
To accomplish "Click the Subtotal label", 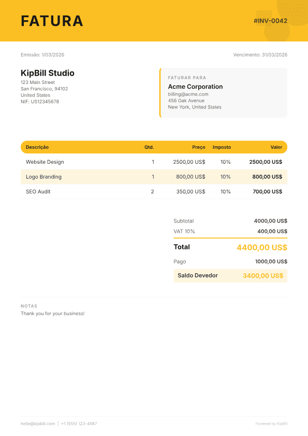I will coord(184,221).
